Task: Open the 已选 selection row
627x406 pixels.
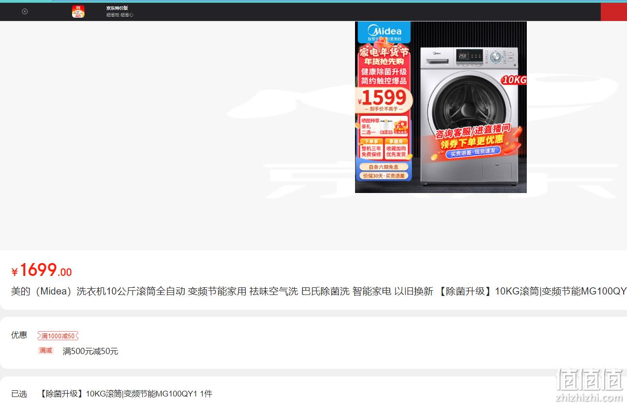Action: (x=313, y=394)
